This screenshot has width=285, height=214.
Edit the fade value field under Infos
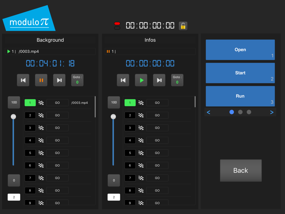pos(114,197)
